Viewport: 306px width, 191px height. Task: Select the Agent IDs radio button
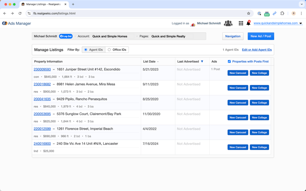(x=86, y=50)
